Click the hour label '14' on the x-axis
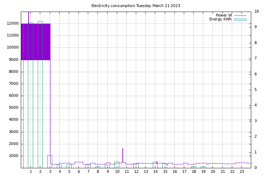Screen dimensions: 271x176 point(155,171)
